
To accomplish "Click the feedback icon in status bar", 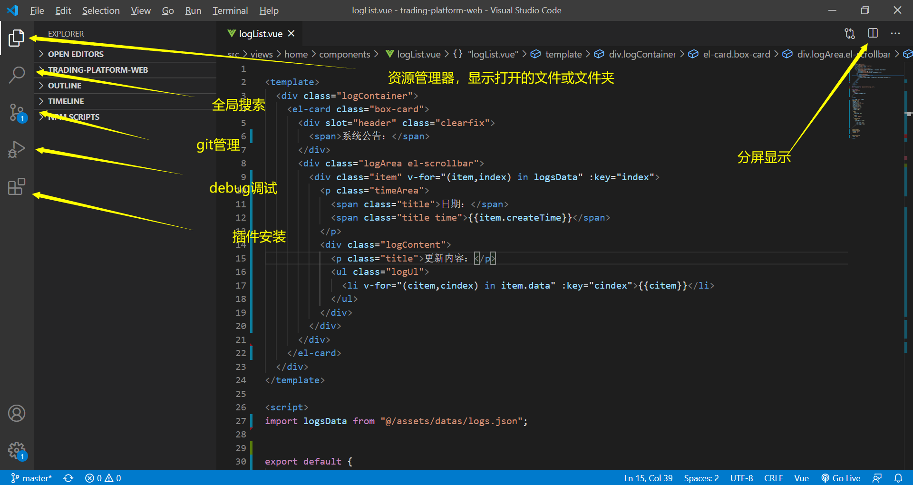I will 877,478.
